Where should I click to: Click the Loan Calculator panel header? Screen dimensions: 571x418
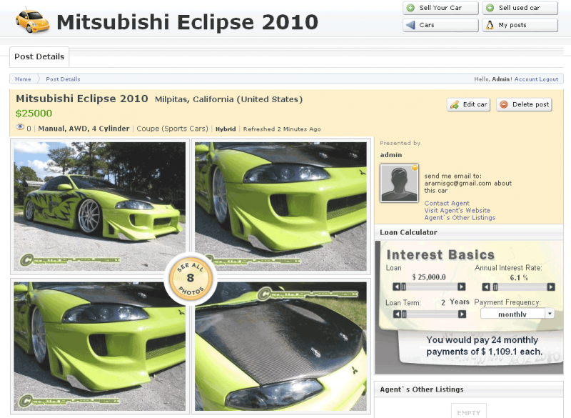[469, 232]
